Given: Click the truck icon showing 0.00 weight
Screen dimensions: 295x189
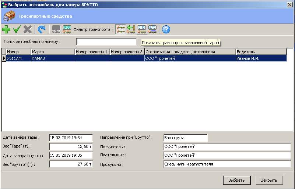Looking at the screenshot, I should [x=67, y=29].
